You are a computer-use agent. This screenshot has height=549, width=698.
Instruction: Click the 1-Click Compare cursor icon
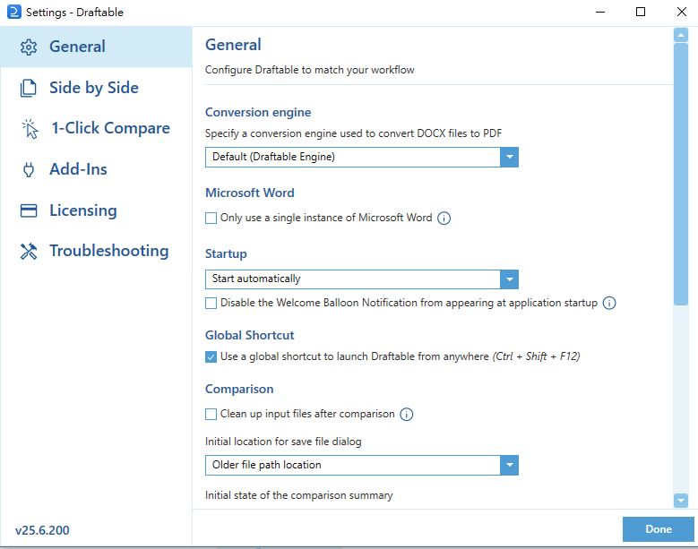pyautogui.click(x=30, y=129)
